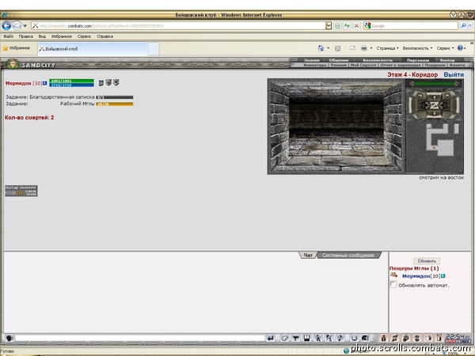The height and width of the screenshot is (356, 475).
Task: Open the search provider dropdown arrow
Action: click(470, 26)
